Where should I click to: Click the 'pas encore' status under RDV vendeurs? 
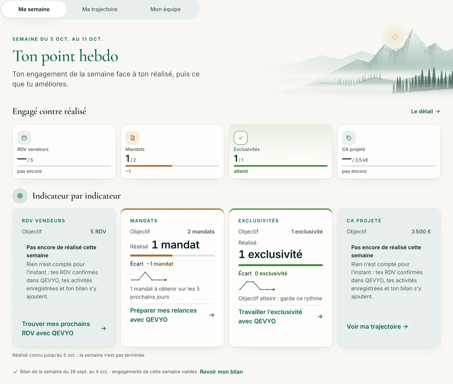click(29, 171)
